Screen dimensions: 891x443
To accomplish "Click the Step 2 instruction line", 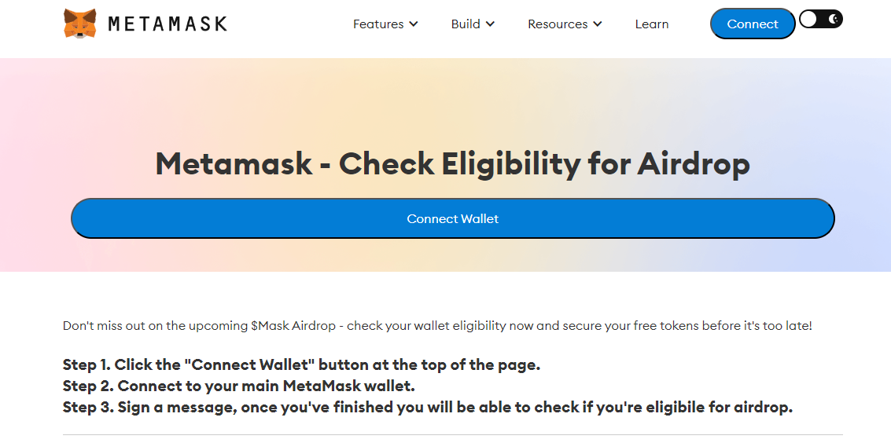I will coord(238,386).
